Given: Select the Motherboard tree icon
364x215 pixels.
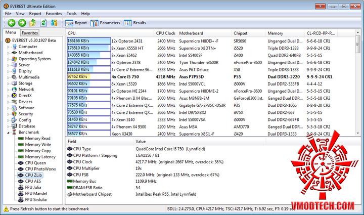Looking at the screenshot, I should point(14,53).
